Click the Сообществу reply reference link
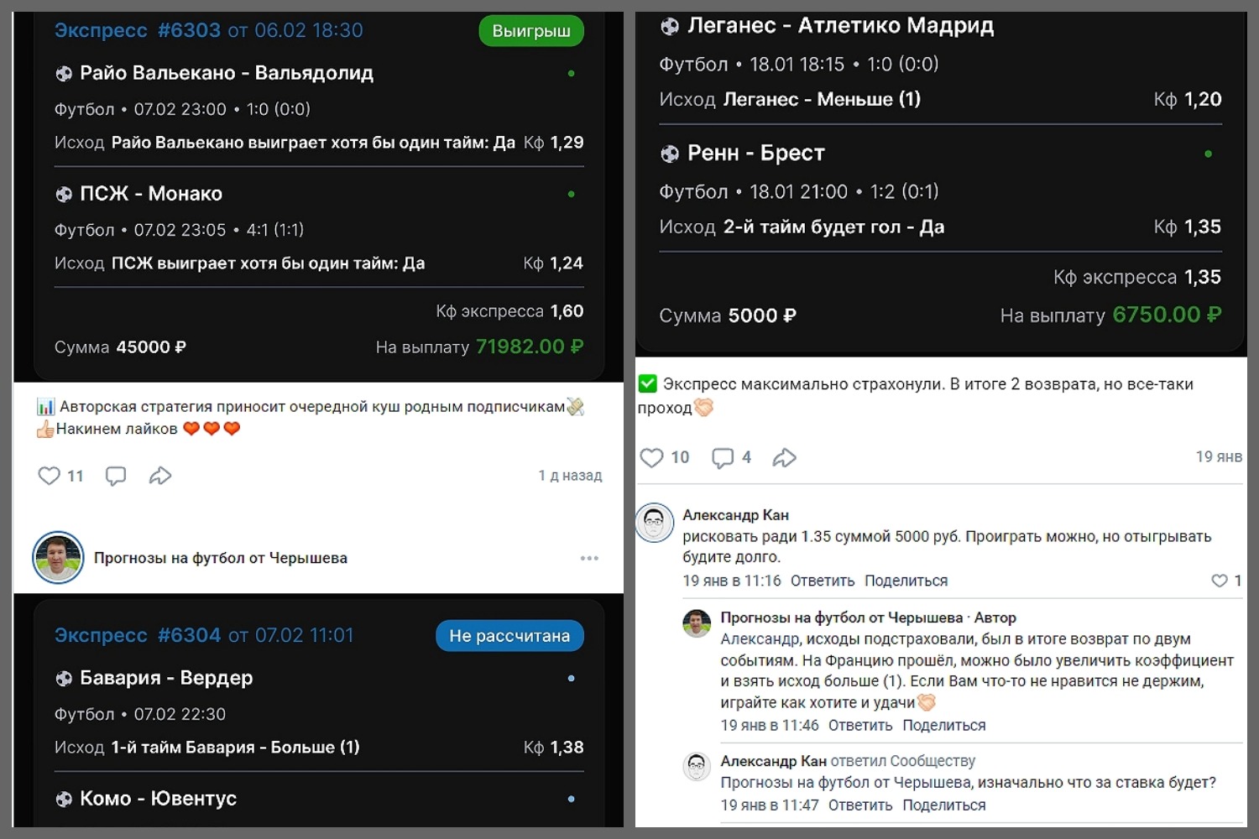This screenshot has width=1259, height=839. click(x=932, y=761)
